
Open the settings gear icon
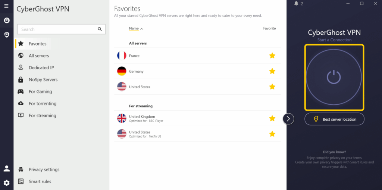pos(6,183)
